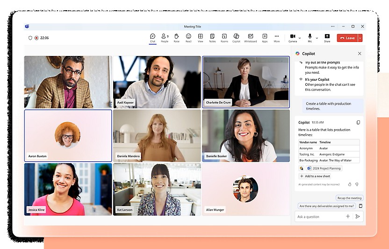The image size is (389, 249).
Task: Click the 'Vendor name' column header
Action: coord(308,142)
